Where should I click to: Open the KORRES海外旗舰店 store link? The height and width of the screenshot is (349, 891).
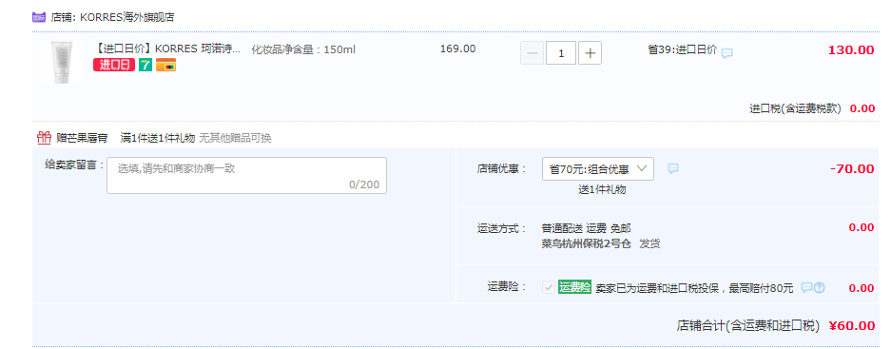pyautogui.click(x=126, y=17)
